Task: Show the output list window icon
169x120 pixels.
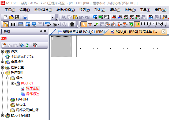Action: pos(21,25)
